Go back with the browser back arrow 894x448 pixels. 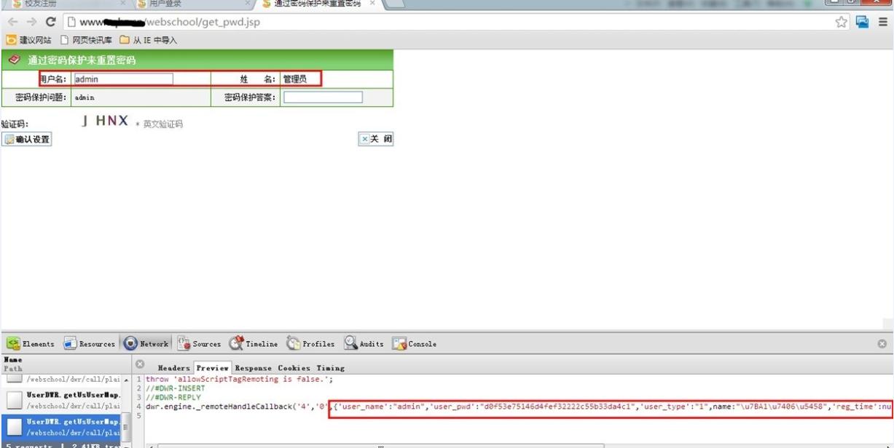point(12,23)
